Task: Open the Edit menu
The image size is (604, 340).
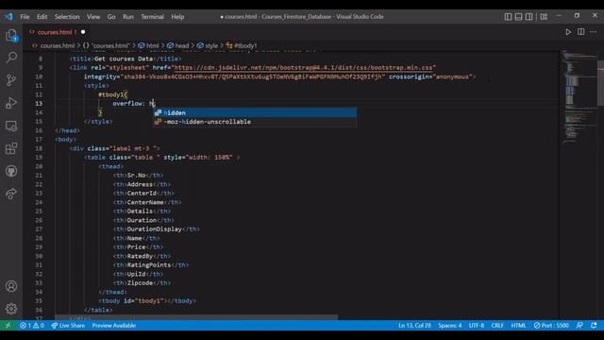Action: coord(42,17)
